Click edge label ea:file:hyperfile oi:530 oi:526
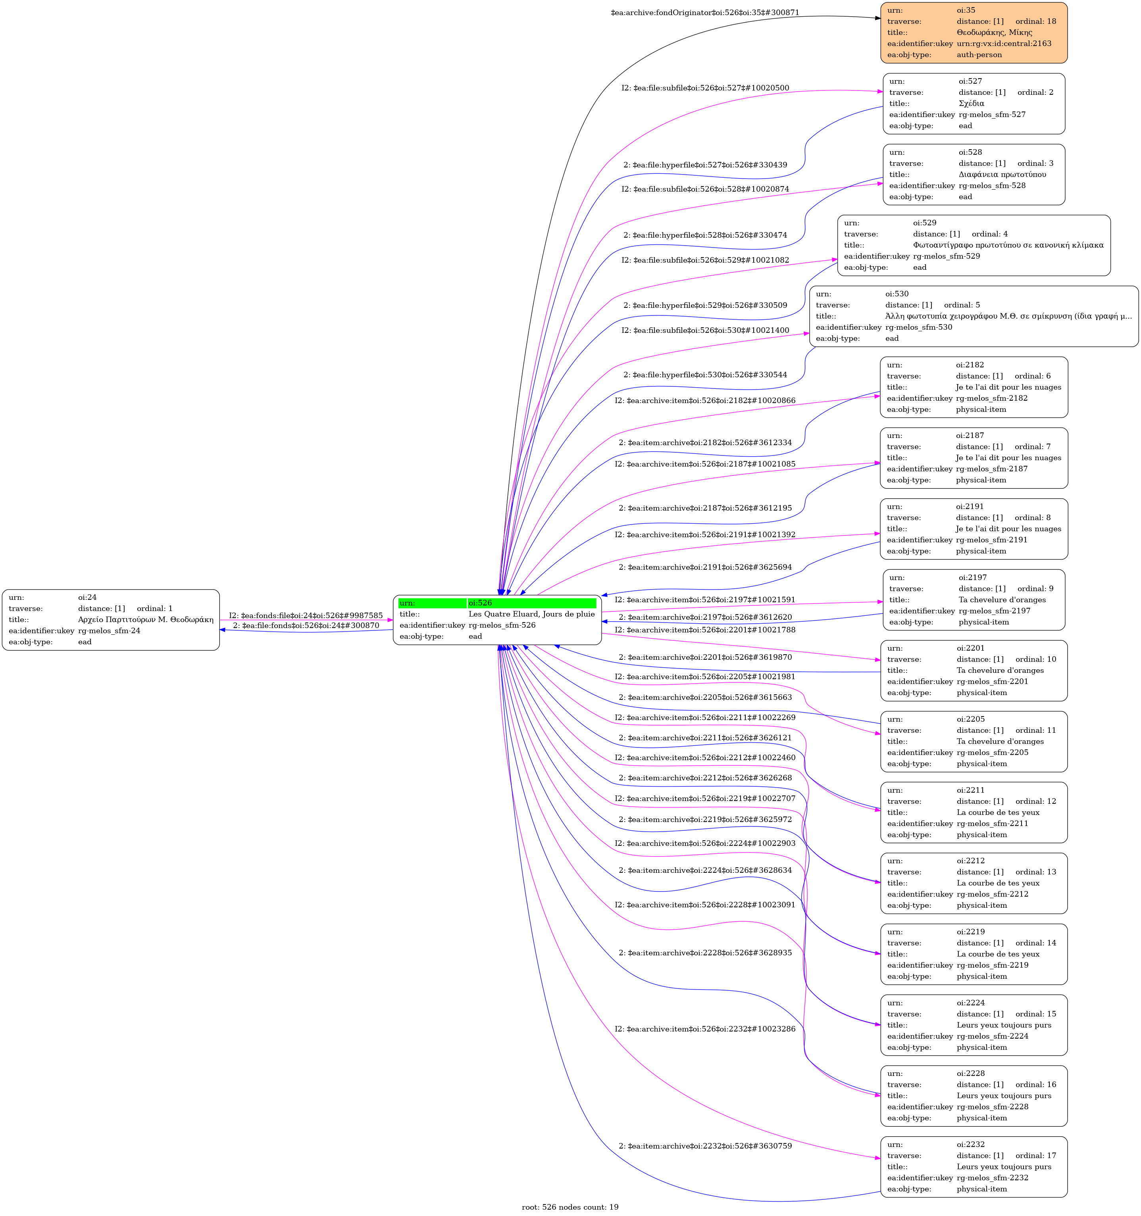 click(705, 375)
